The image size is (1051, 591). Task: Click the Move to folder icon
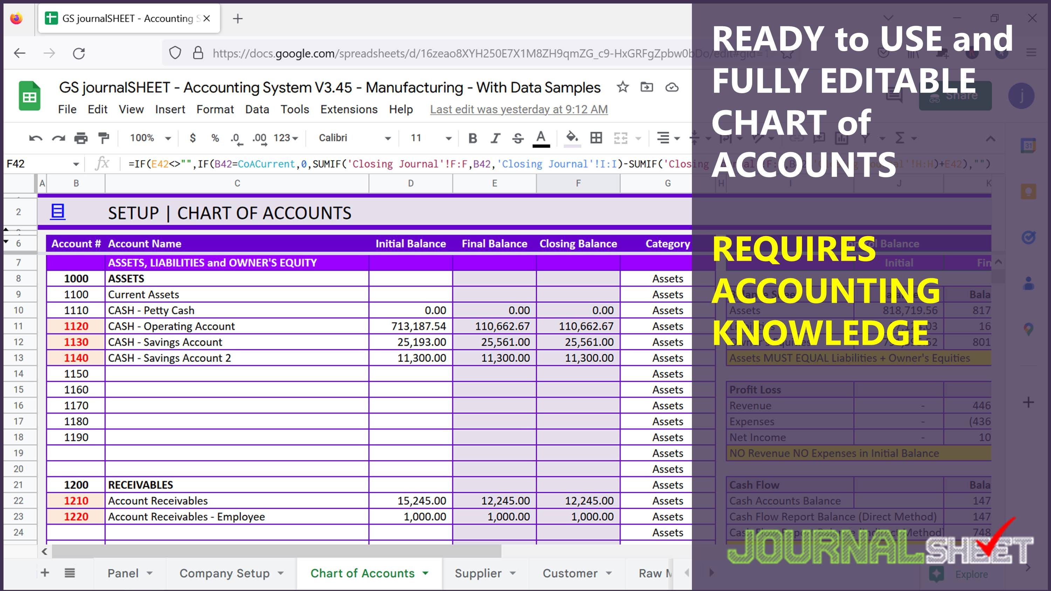647,87
